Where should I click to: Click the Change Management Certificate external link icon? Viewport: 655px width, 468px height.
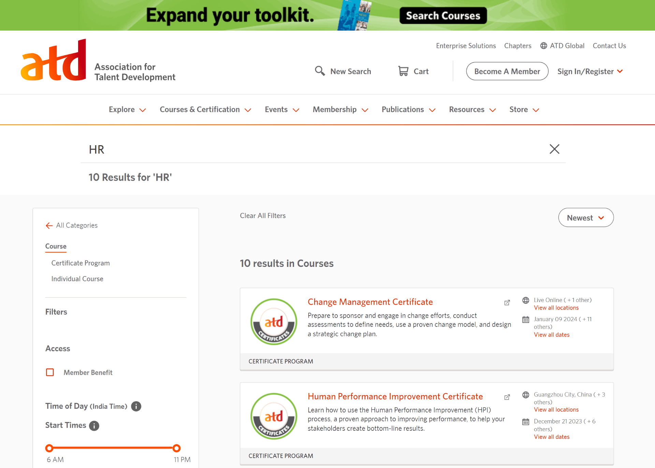pyautogui.click(x=507, y=302)
